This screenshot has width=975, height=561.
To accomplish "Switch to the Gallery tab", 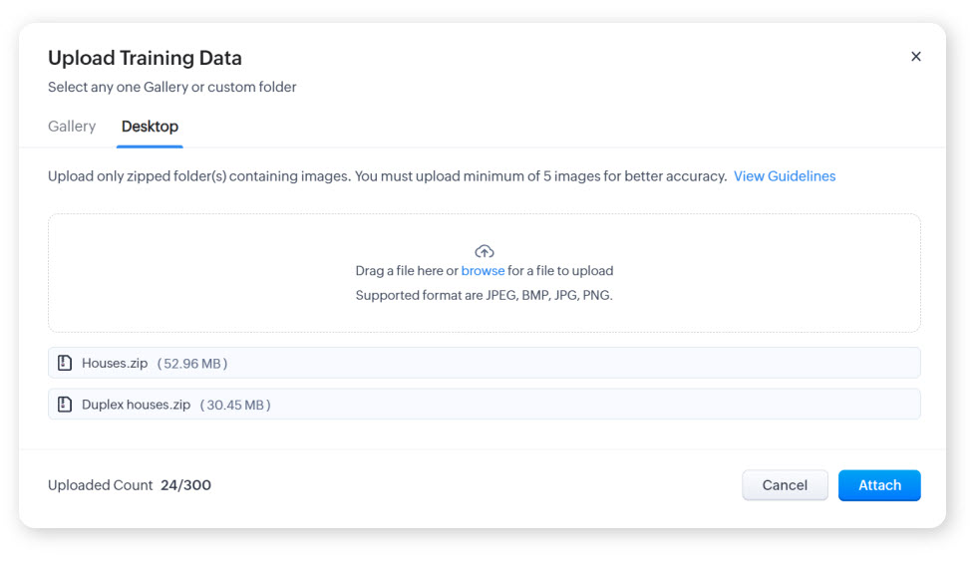I will [72, 127].
